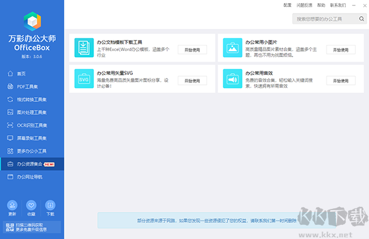
Task: Open 更多办公小工具 label
Action: coord(32,151)
